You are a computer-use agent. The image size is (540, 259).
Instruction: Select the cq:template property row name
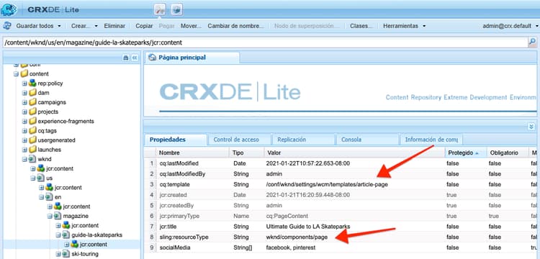tap(175, 184)
